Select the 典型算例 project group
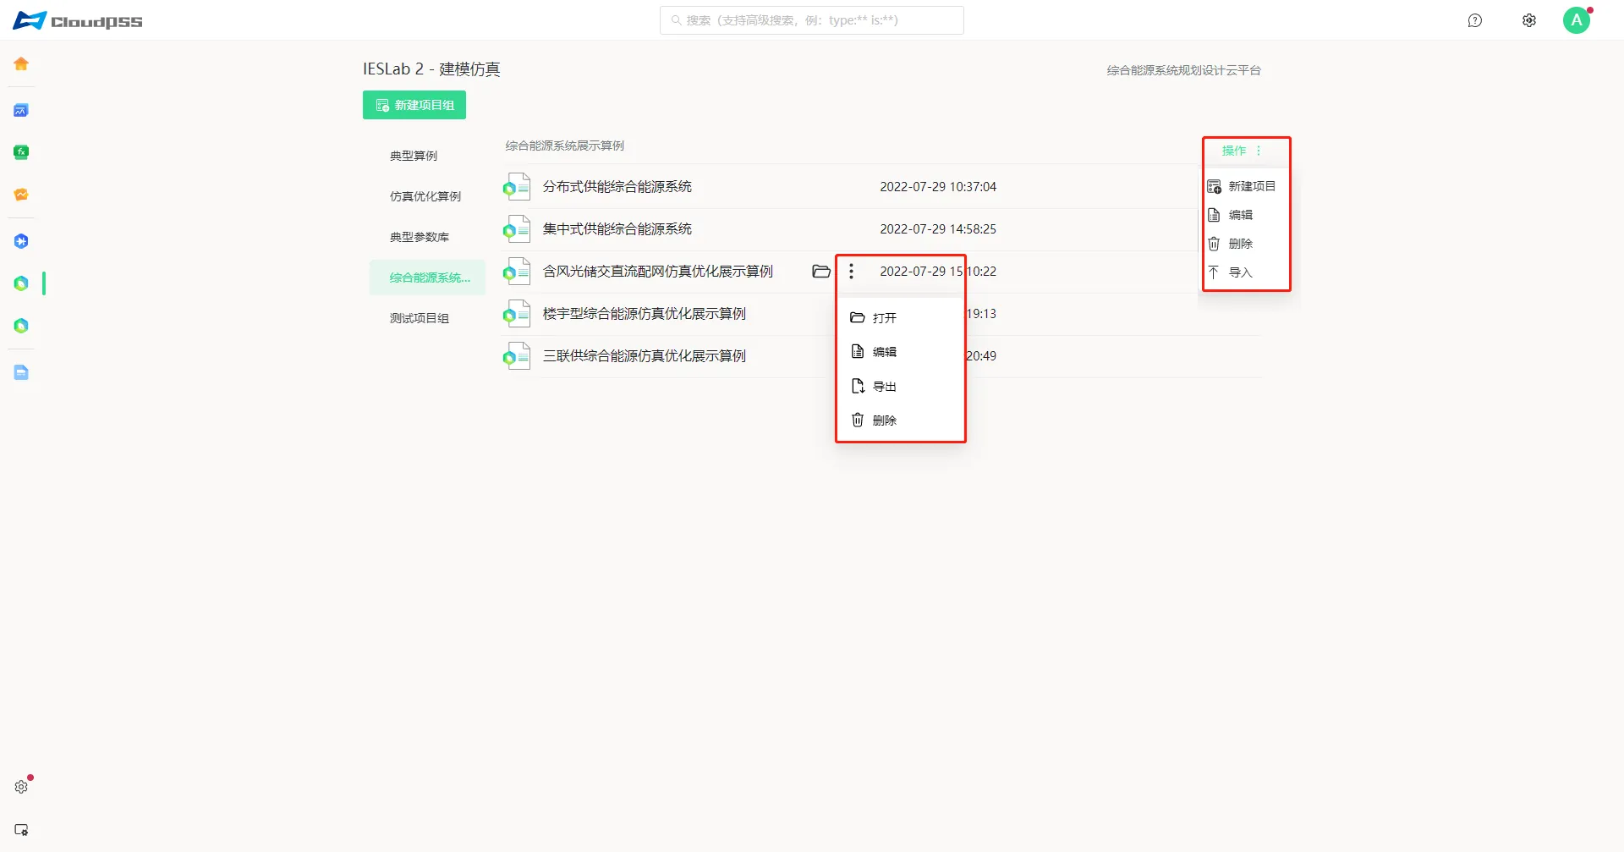The width and height of the screenshot is (1624, 852). pyautogui.click(x=427, y=156)
